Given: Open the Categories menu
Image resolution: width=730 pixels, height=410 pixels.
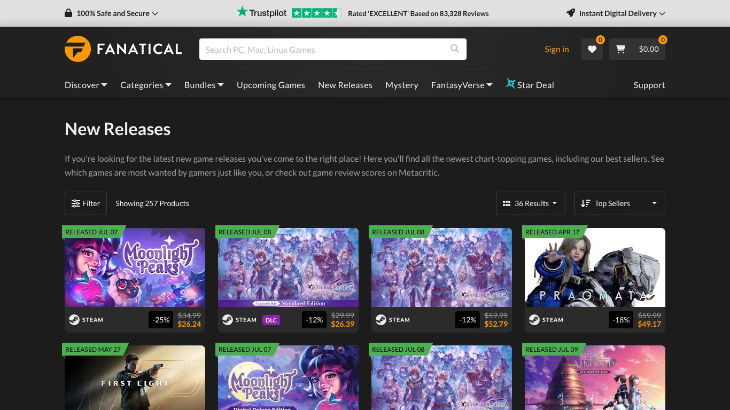Looking at the screenshot, I should point(146,85).
